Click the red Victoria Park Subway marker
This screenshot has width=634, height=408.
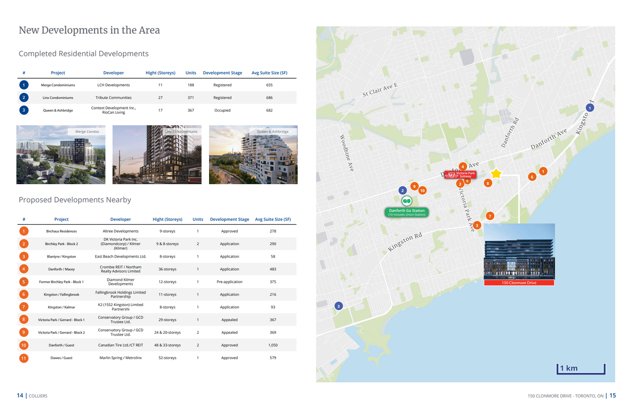pos(460,174)
